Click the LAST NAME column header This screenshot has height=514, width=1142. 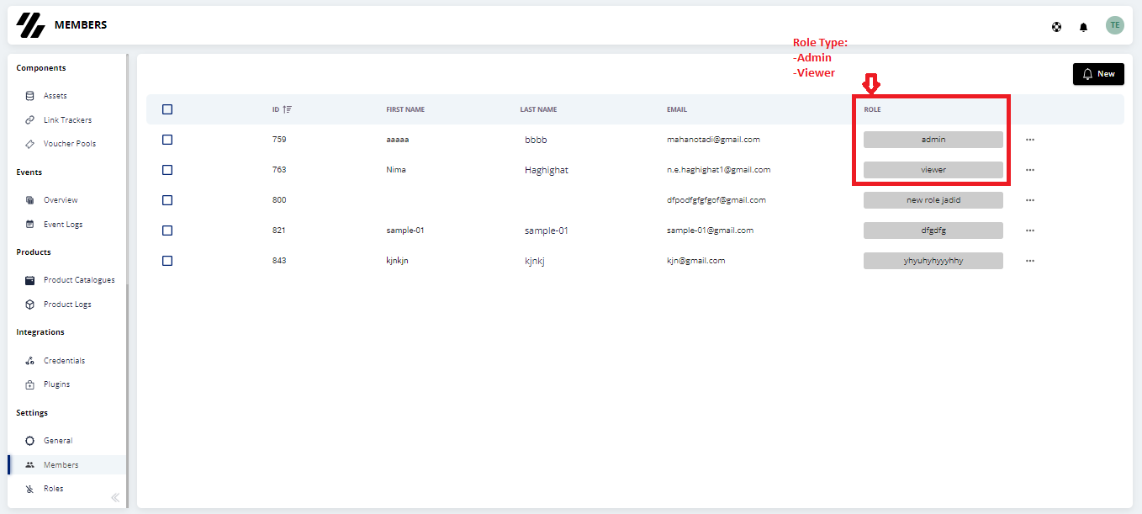click(538, 109)
